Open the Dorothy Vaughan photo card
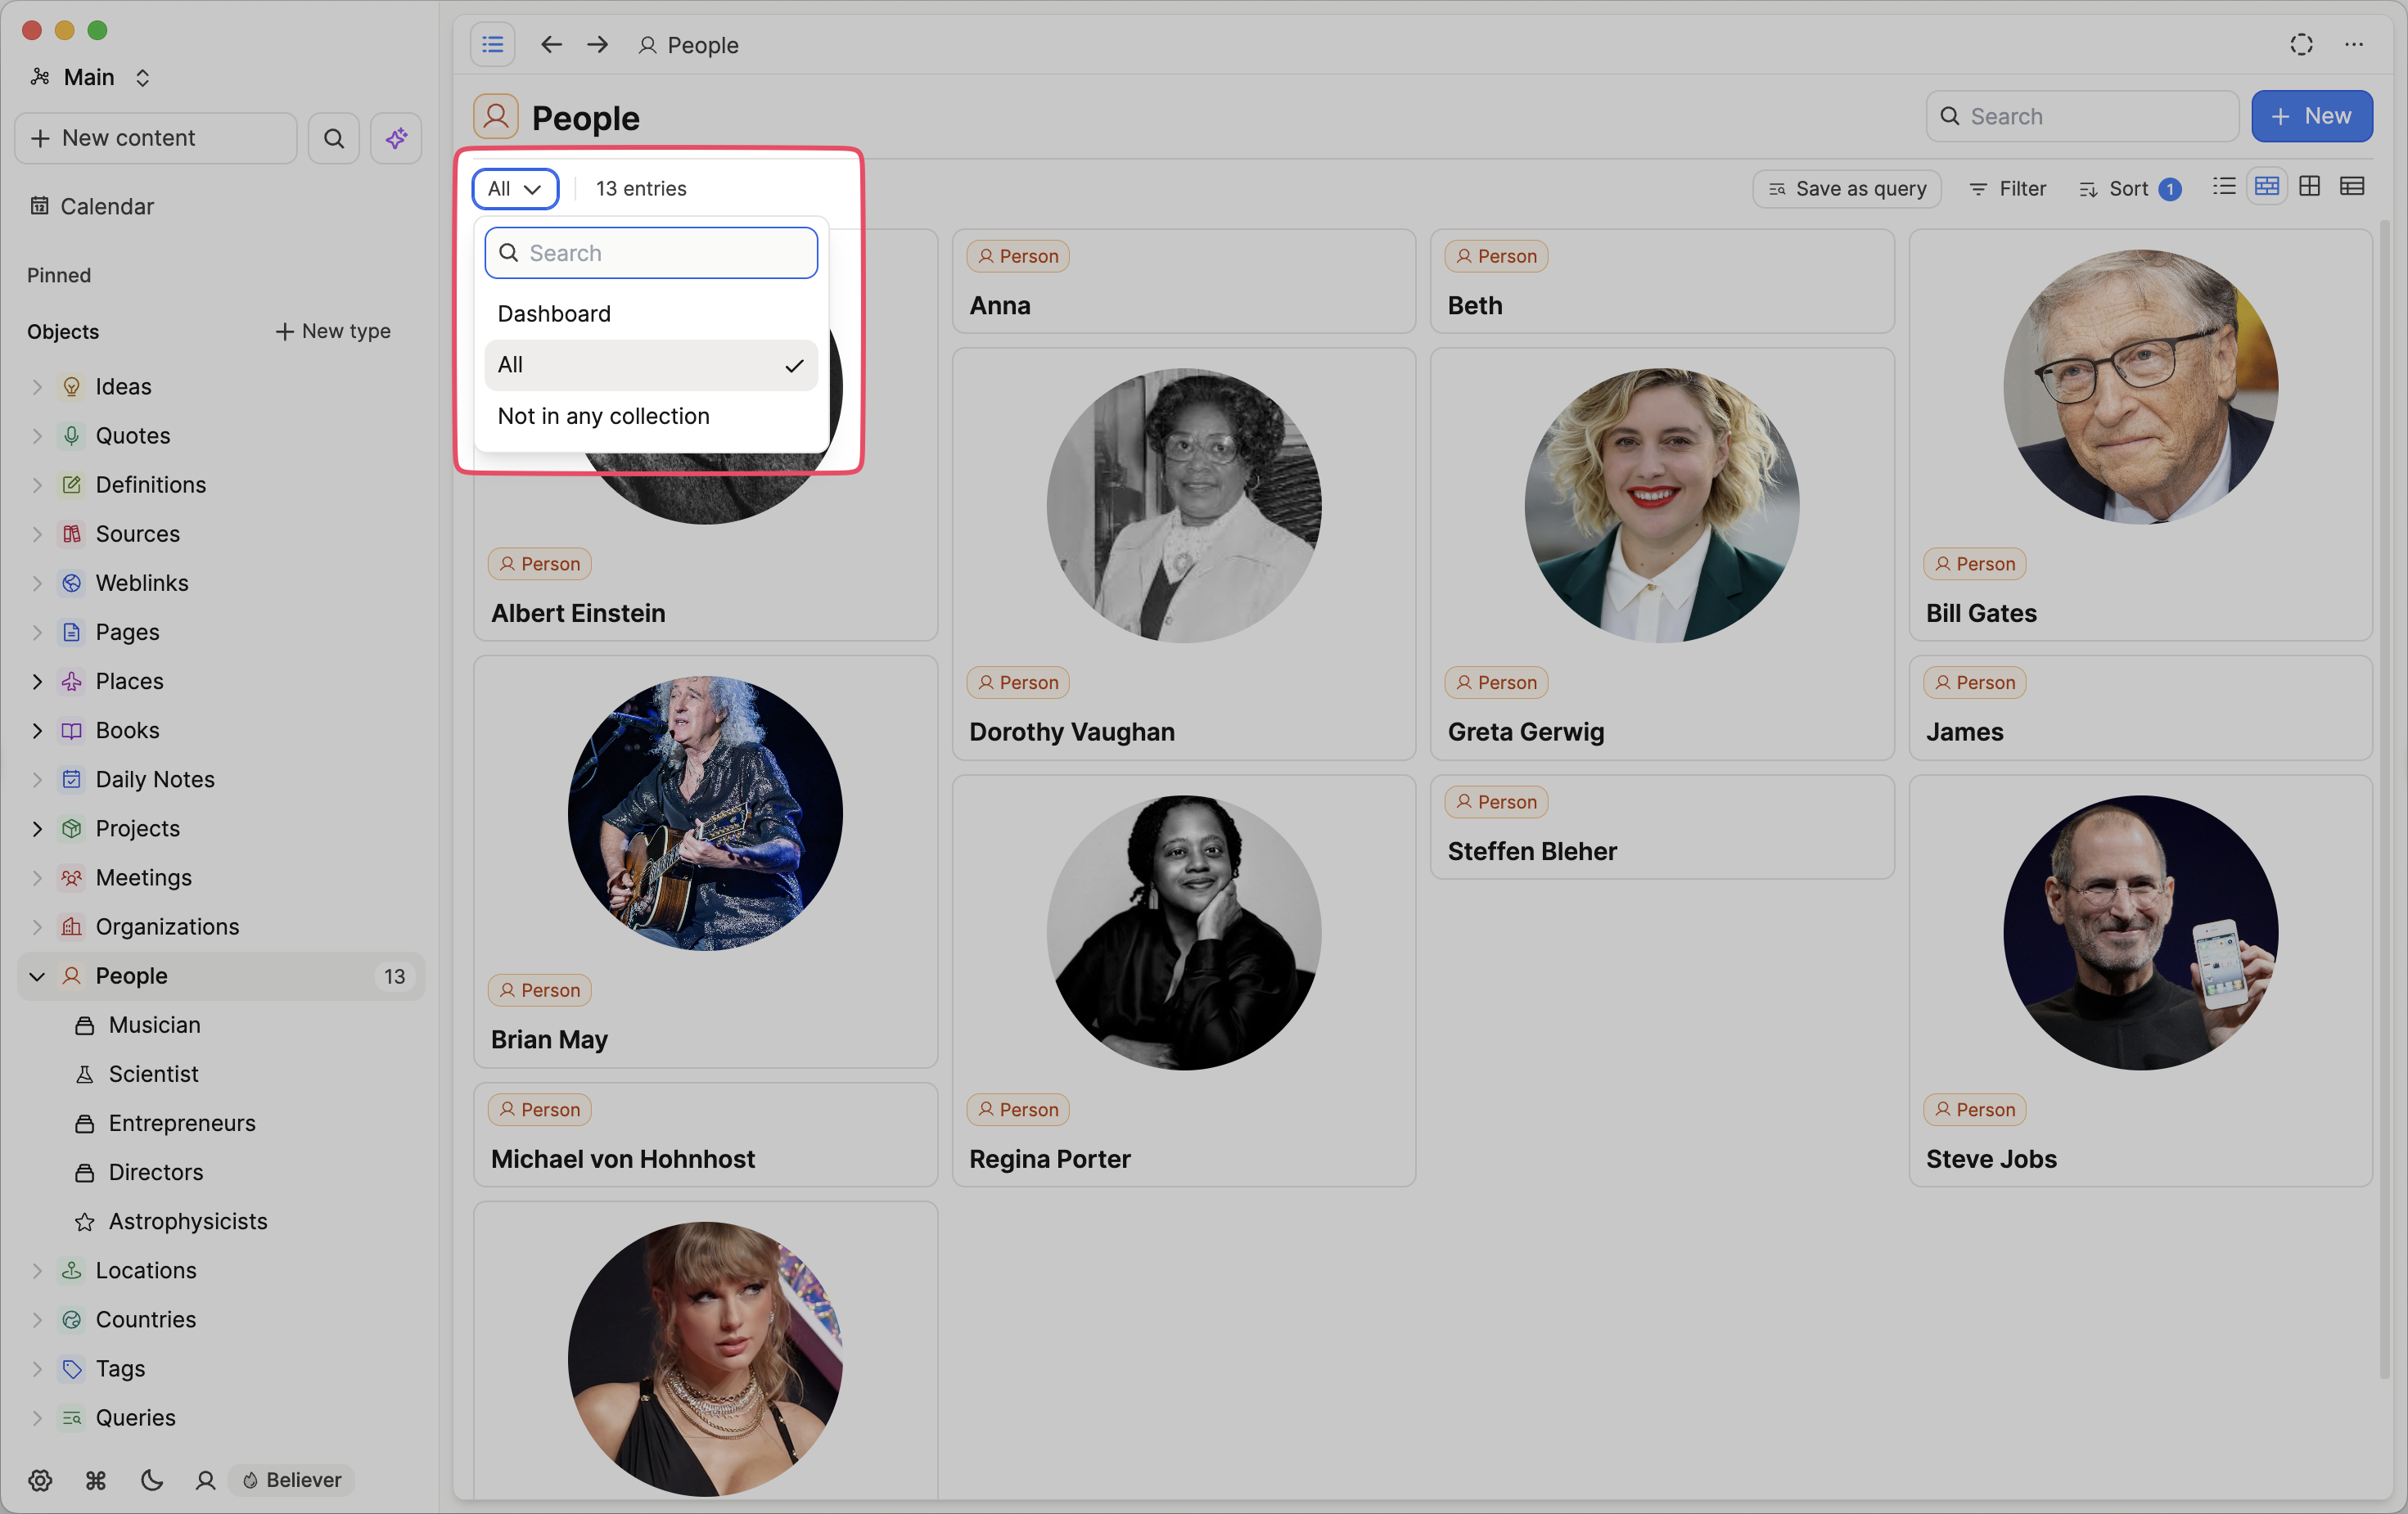The image size is (2408, 1514). pos(1184,553)
